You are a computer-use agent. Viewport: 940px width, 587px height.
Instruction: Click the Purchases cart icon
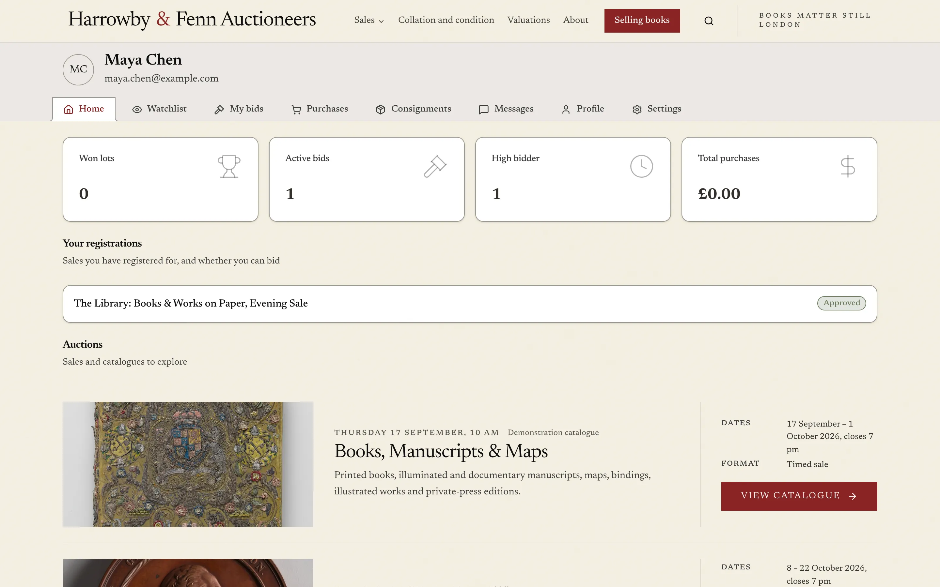[x=296, y=110]
